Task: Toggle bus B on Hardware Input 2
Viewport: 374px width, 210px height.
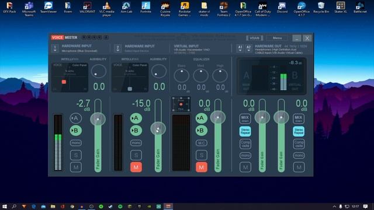Action: point(136,131)
